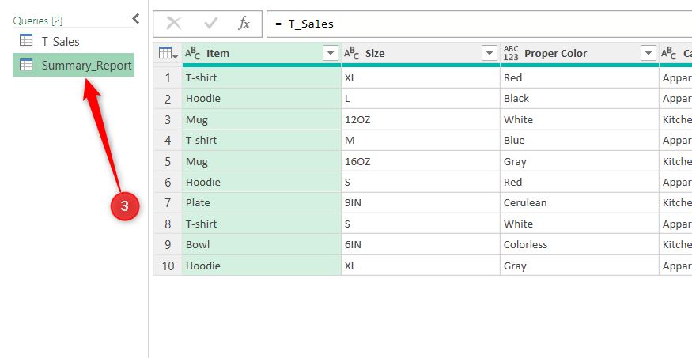Screen dimensions: 692x358
Task: Open the Size column filter dropdown
Action: (x=489, y=54)
